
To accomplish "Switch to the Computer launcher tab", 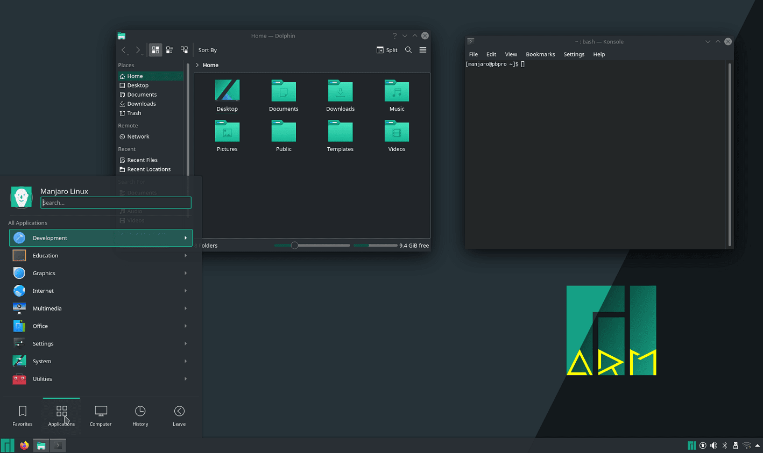I will coord(101,416).
